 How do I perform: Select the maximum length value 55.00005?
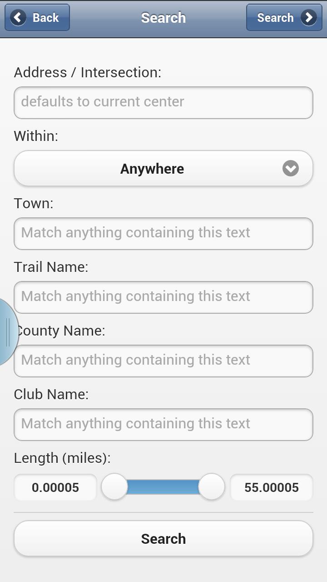point(272,487)
